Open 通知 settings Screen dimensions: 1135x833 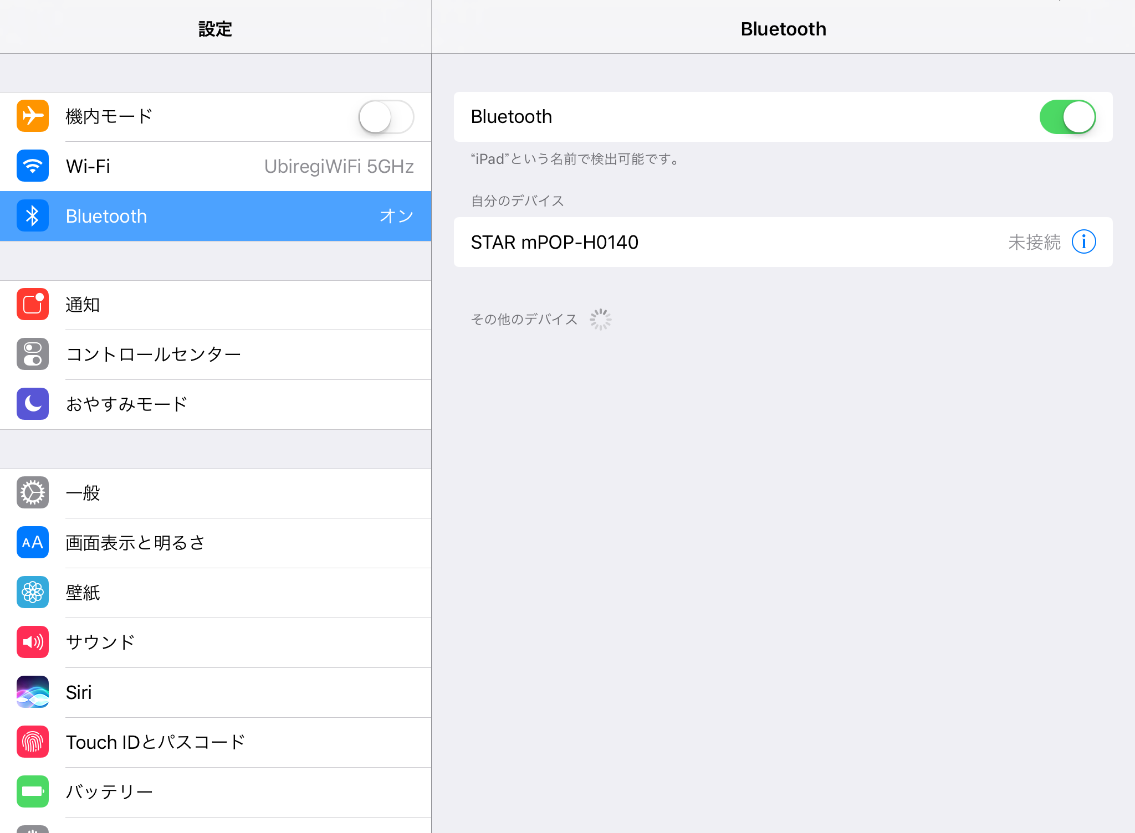click(x=216, y=305)
